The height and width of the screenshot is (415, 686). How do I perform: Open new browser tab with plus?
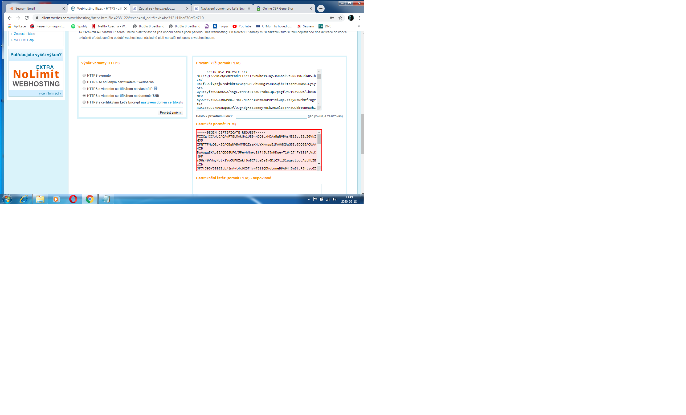[321, 9]
